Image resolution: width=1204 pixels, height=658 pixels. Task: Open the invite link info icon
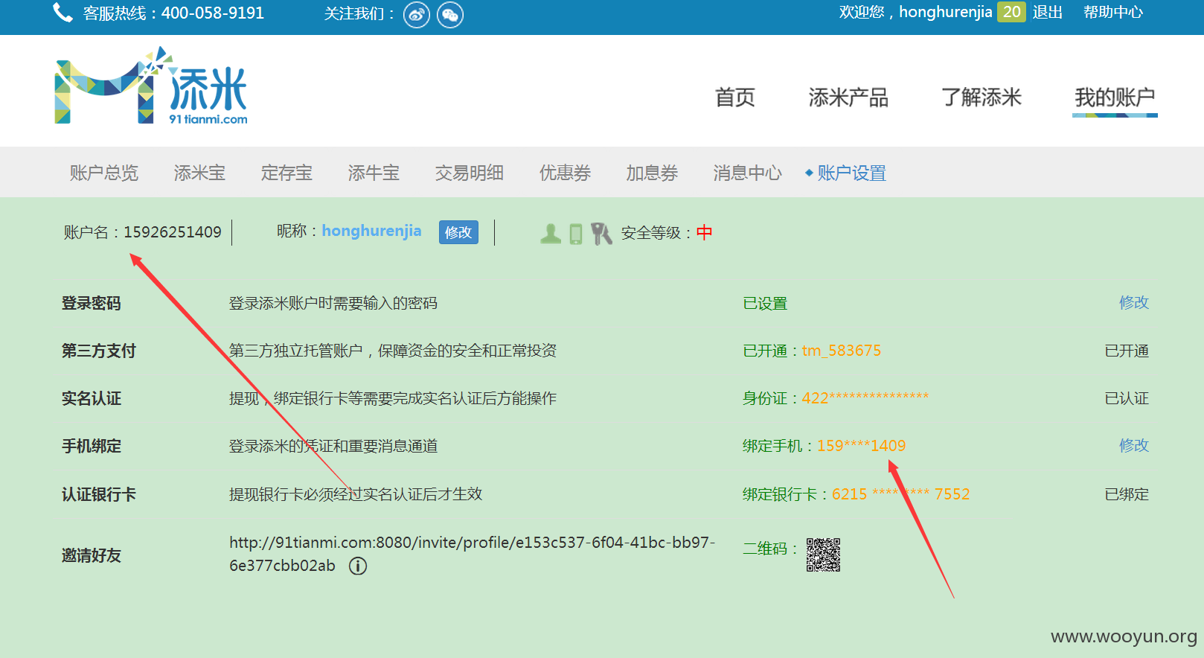click(358, 566)
